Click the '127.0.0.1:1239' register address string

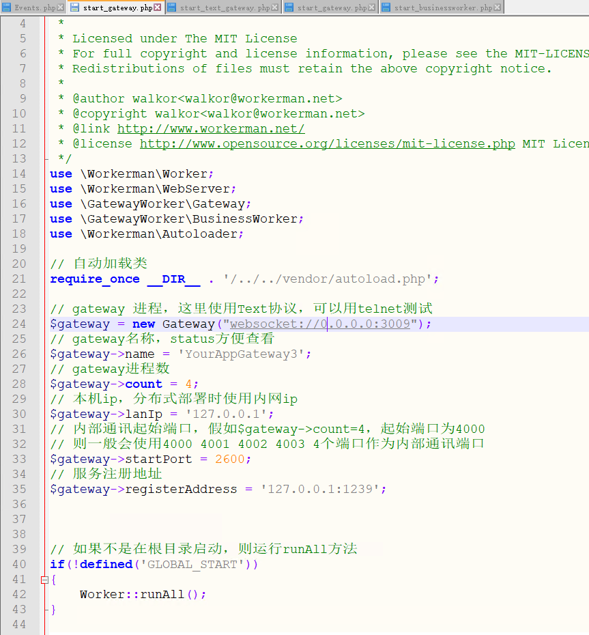point(320,489)
